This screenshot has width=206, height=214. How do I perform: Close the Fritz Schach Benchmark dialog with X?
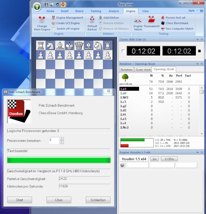109,91
